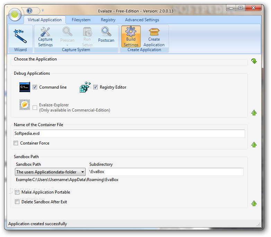
Task: Toggle Make Application Portable checkbox
Action: tap(17, 192)
